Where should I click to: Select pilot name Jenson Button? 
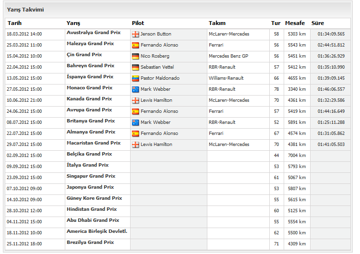coord(156,34)
